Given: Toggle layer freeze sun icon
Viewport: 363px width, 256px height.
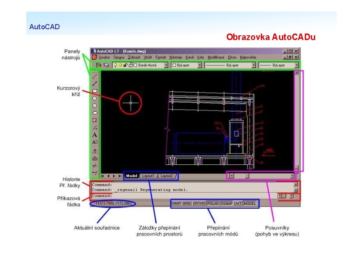Looking at the screenshot, I should [x=120, y=65].
